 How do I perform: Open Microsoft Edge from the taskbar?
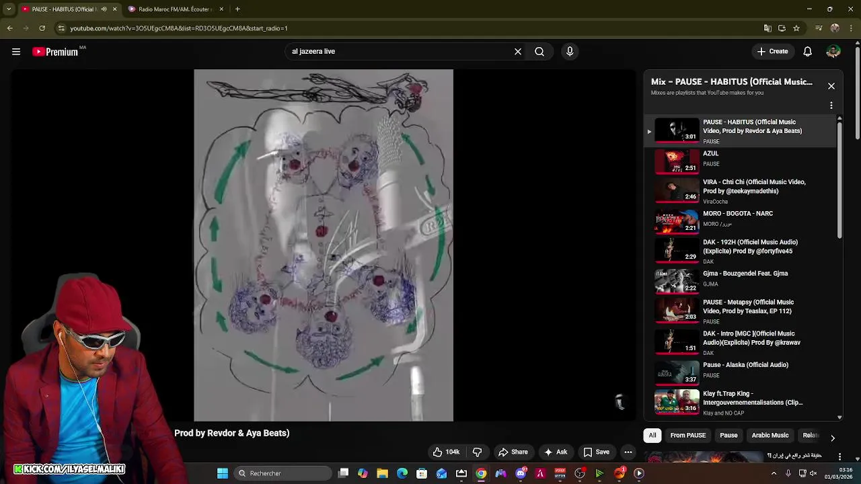(x=402, y=473)
